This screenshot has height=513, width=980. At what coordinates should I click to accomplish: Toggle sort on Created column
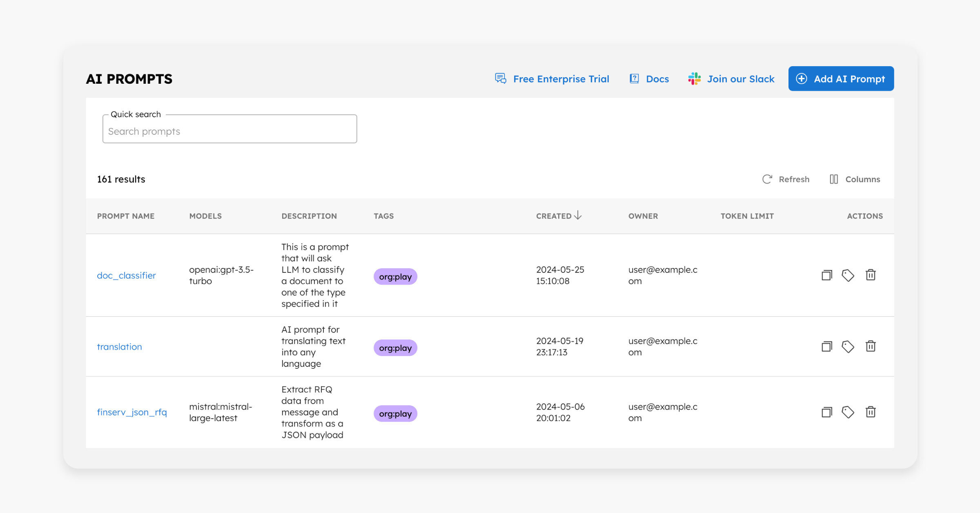(558, 216)
